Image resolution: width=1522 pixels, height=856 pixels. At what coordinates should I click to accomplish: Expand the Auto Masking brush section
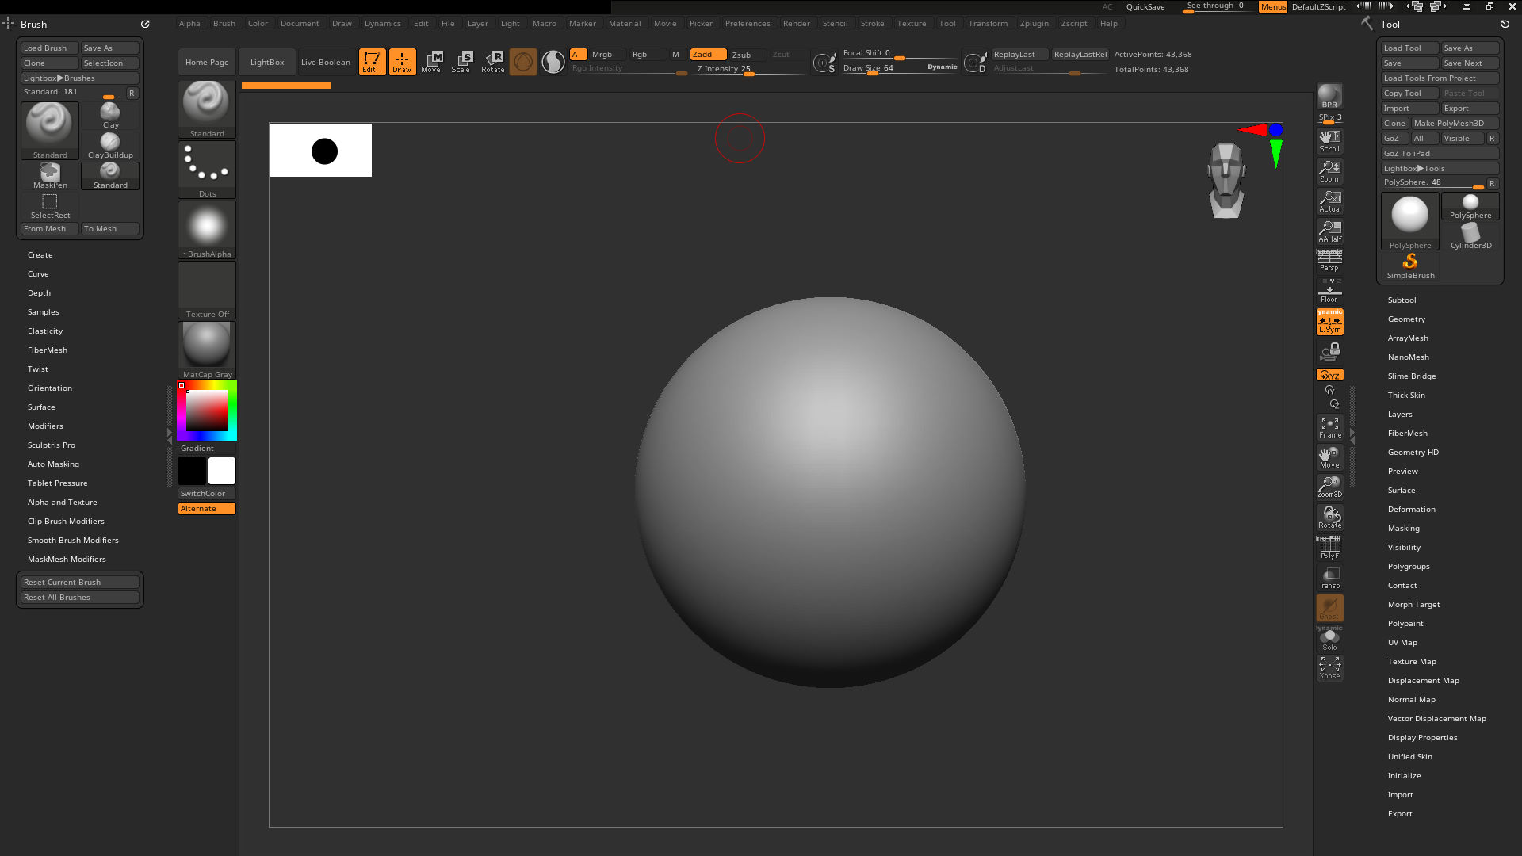[53, 464]
